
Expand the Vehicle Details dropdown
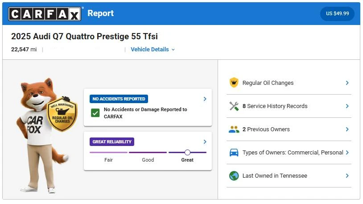[153, 50]
